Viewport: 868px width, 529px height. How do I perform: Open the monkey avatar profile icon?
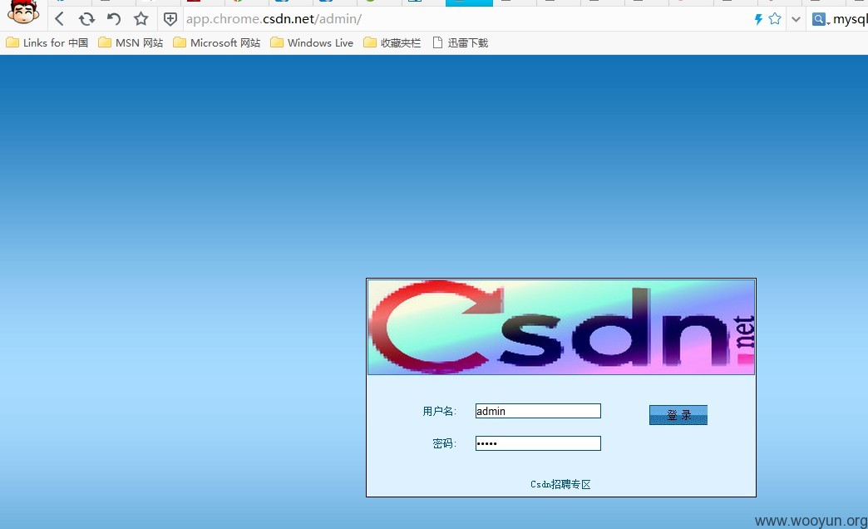(23, 12)
